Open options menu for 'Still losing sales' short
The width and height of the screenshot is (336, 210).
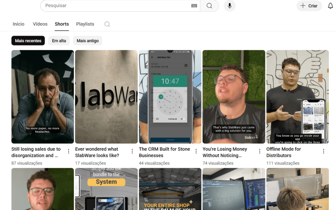68,151
